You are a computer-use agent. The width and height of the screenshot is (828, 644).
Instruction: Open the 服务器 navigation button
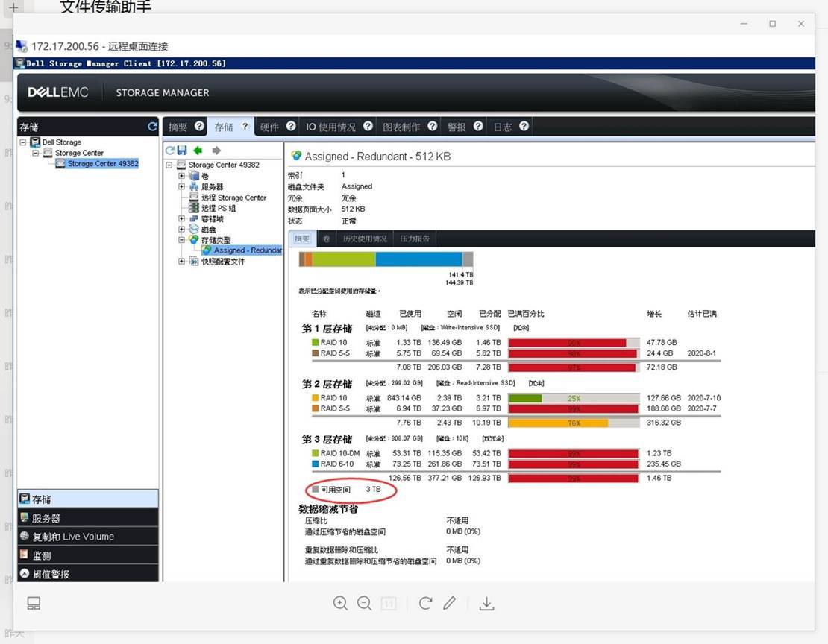click(88, 518)
